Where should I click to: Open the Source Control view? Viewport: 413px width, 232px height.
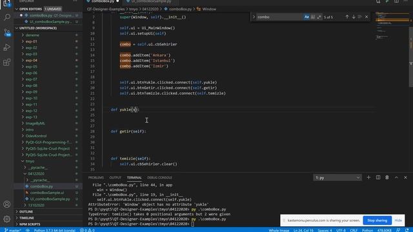pyautogui.click(x=7, y=32)
